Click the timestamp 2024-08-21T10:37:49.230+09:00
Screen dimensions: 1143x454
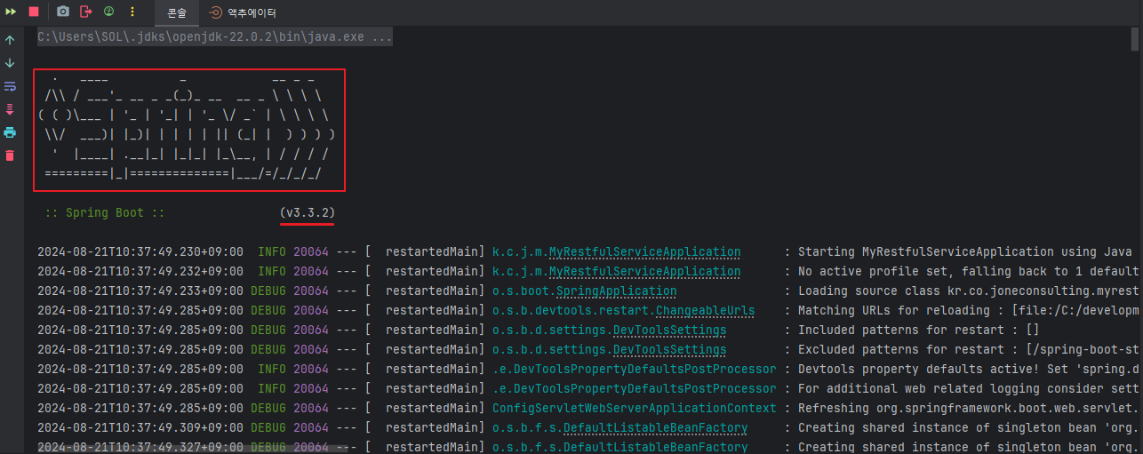click(140, 252)
